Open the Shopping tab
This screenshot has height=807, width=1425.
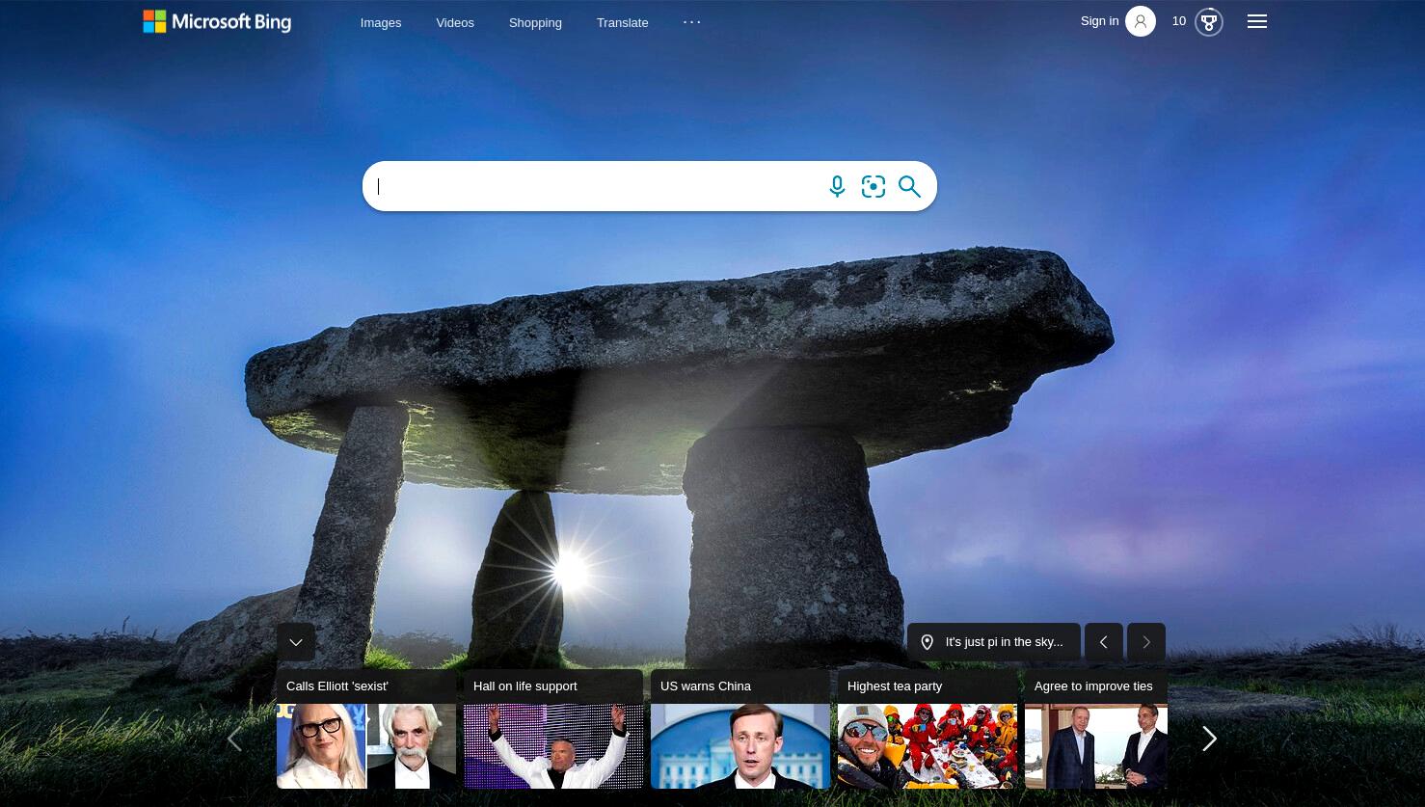coord(535,22)
